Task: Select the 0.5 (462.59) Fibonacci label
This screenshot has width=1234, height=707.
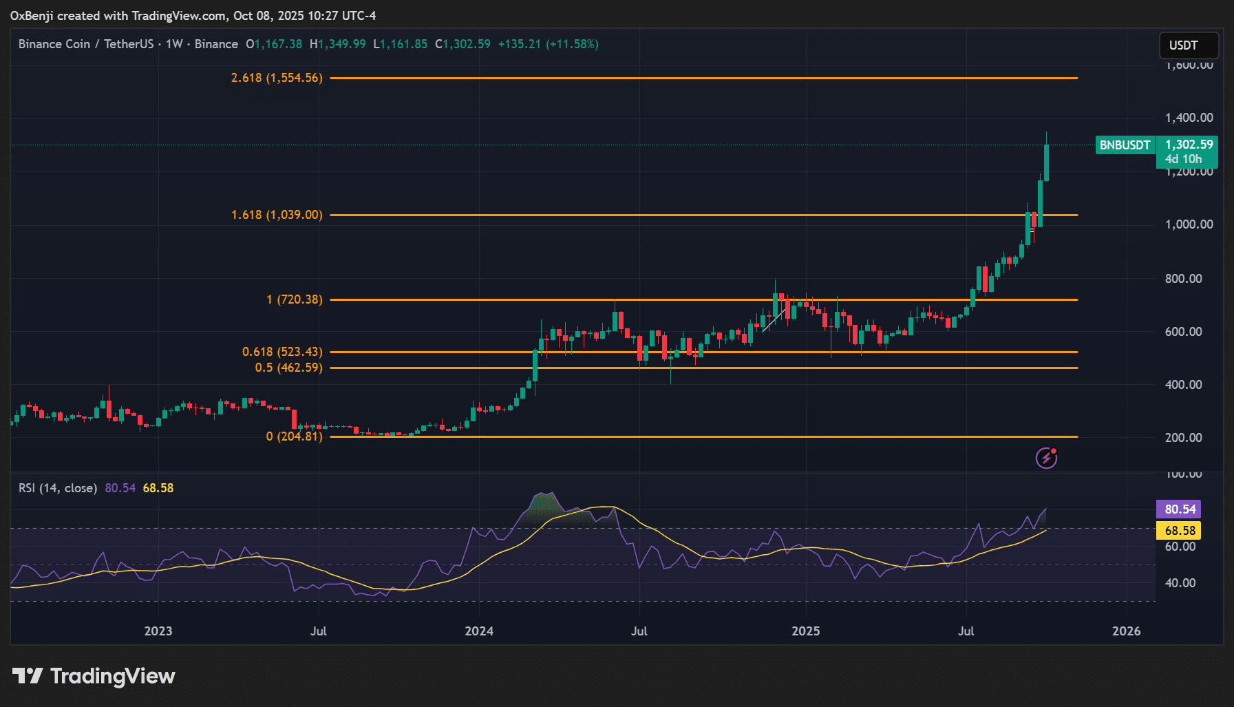Action: coord(288,368)
